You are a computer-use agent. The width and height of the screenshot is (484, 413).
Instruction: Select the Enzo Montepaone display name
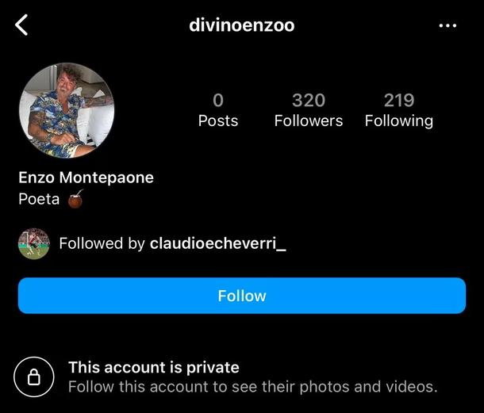point(86,178)
